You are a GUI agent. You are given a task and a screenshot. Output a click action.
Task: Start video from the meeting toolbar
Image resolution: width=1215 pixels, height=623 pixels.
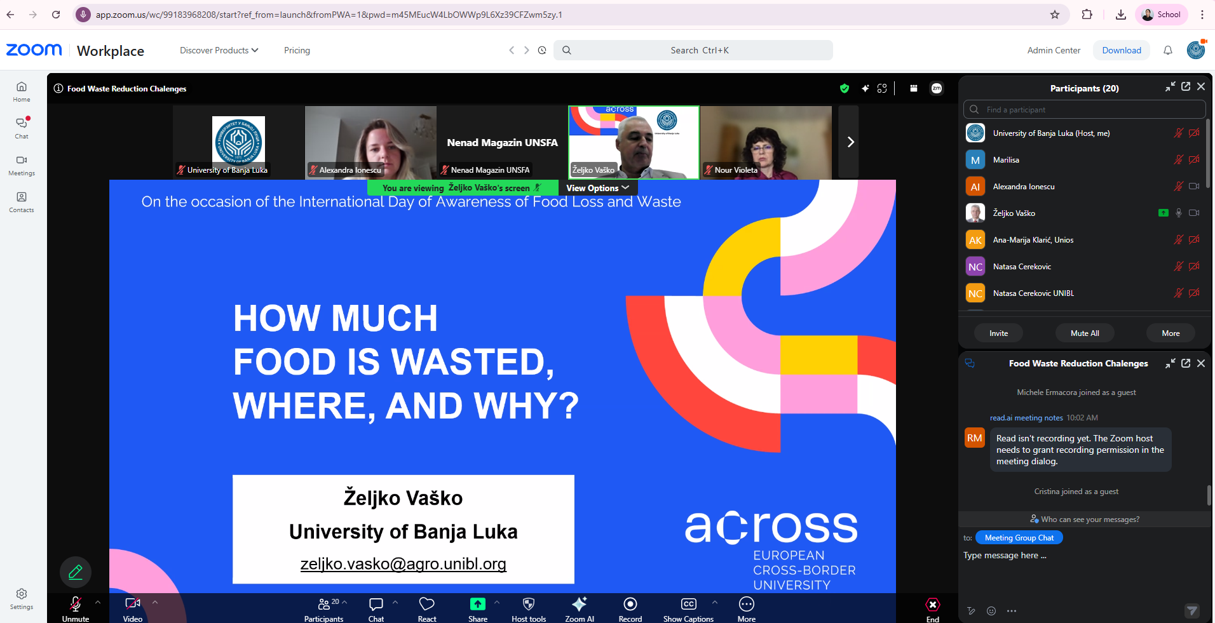click(x=133, y=608)
